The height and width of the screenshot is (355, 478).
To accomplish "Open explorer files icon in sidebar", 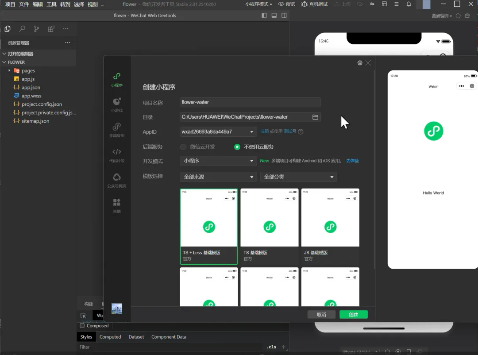I will pyautogui.click(x=8, y=29).
